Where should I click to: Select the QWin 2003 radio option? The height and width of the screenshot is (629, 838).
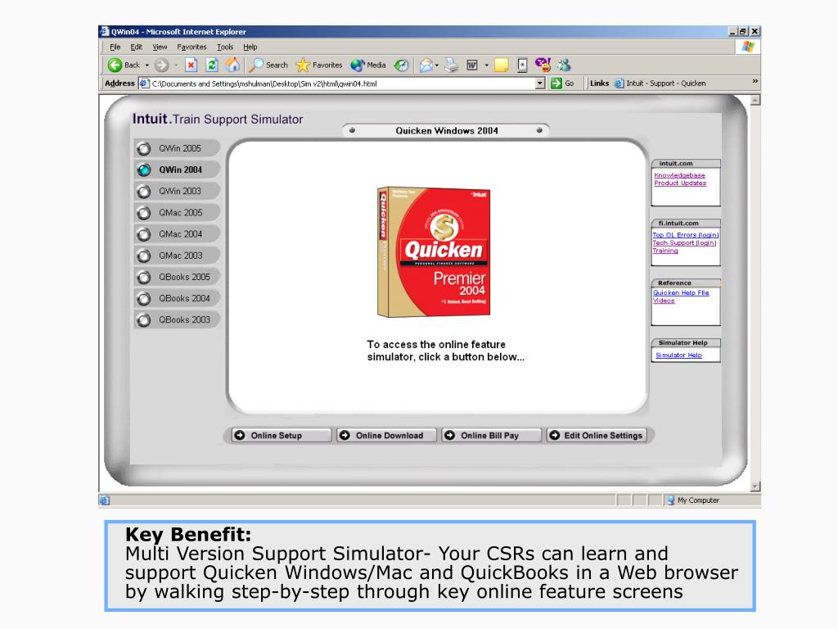coord(144,191)
